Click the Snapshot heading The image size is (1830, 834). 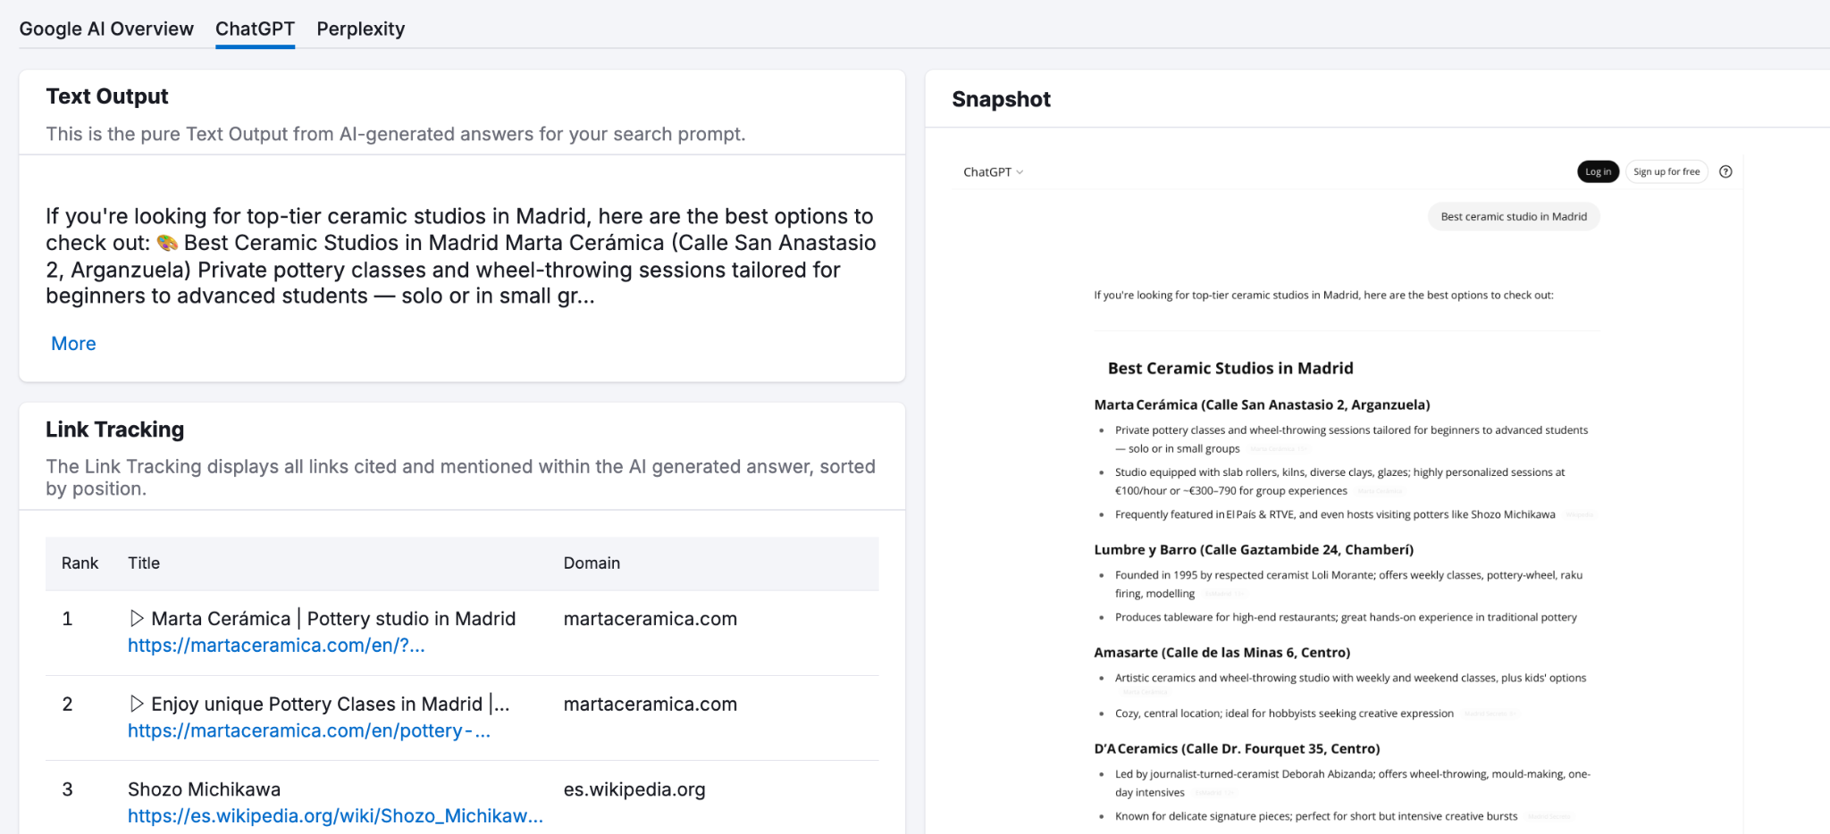point(1001,99)
